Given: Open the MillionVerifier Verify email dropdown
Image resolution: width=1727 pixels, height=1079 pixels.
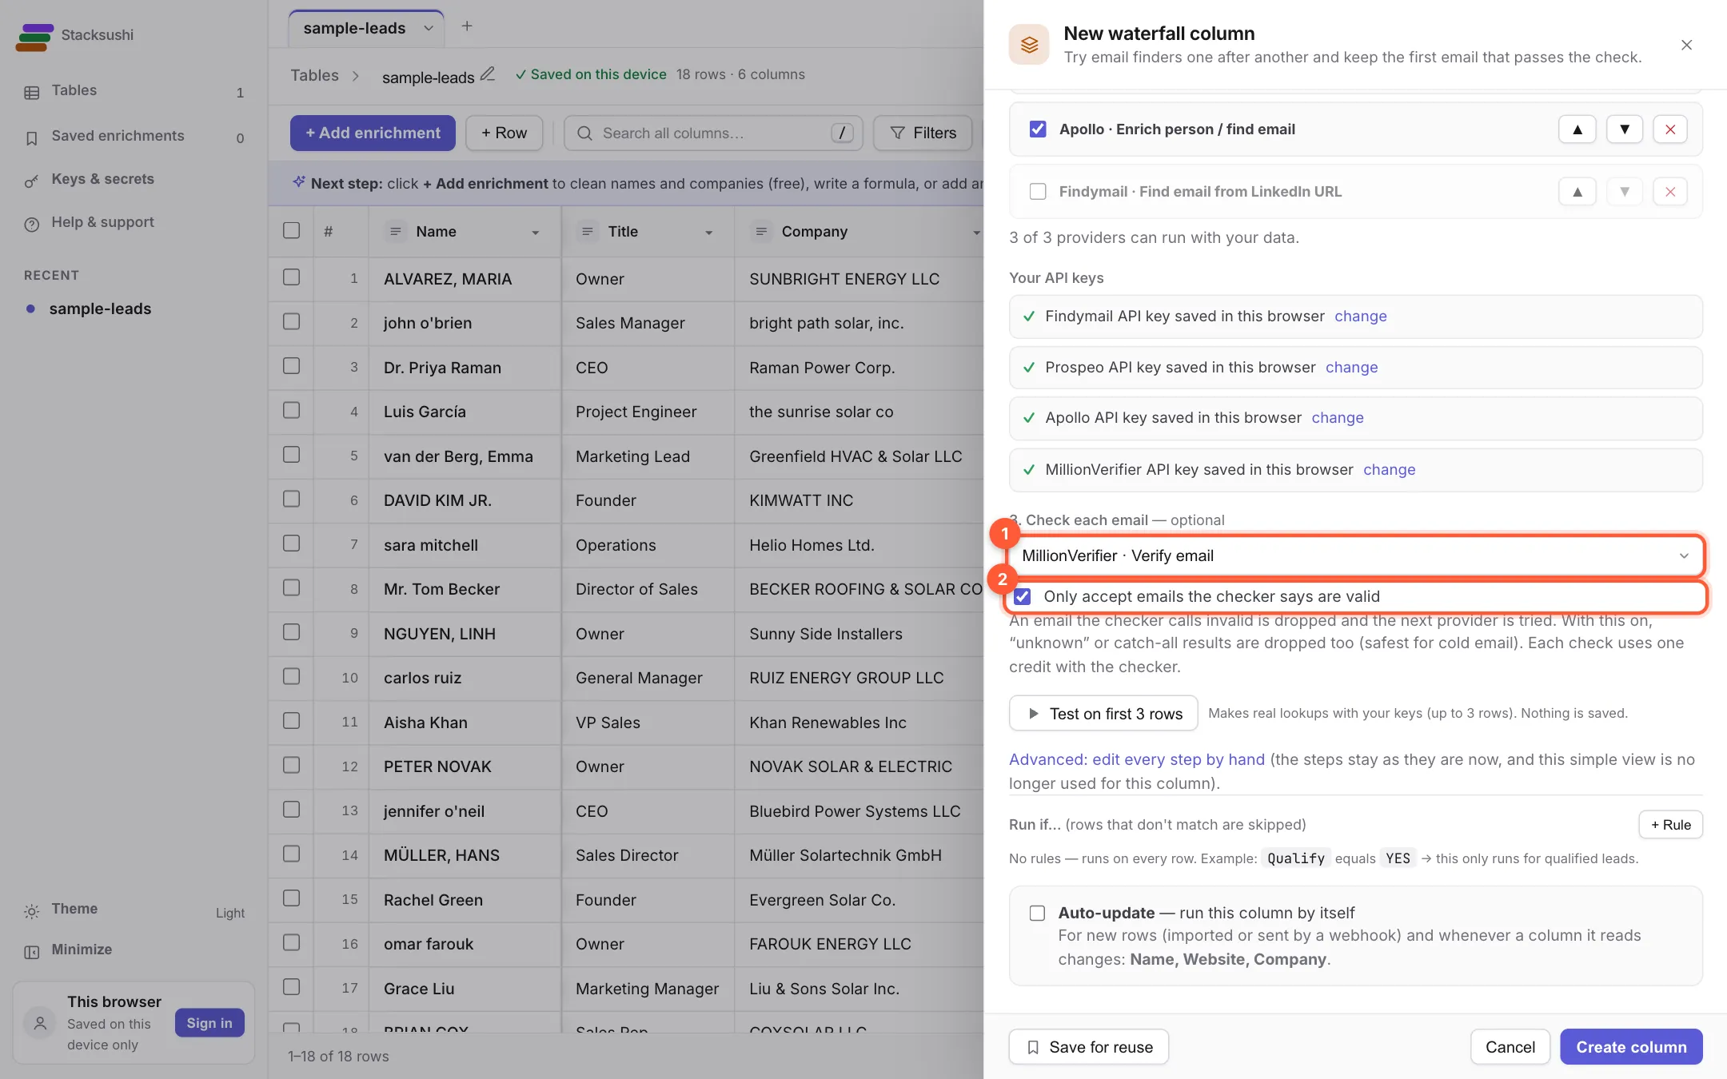Looking at the screenshot, I should point(1355,556).
